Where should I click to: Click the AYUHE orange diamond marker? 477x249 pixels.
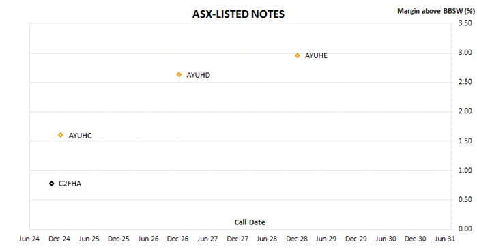click(x=298, y=56)
